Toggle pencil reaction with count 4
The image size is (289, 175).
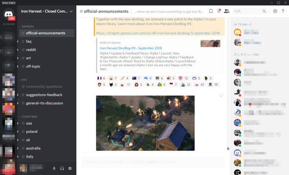tap(124, 78)
